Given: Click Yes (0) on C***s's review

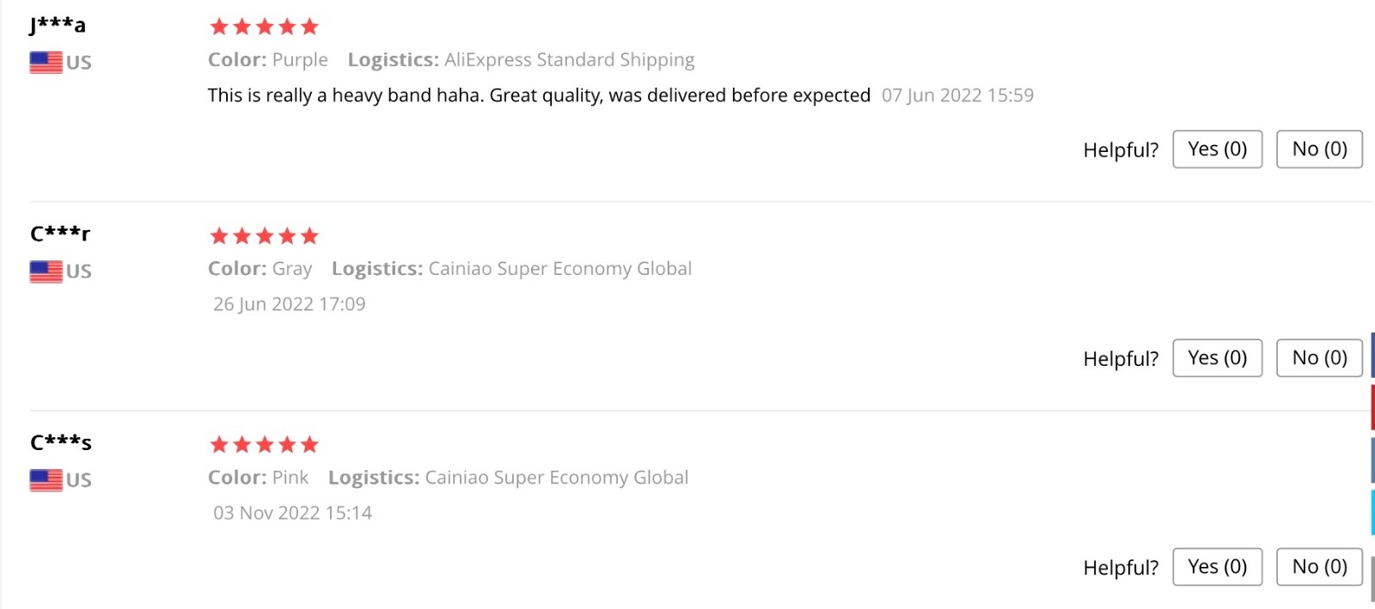Looking at the screenshot, I should click(x=1217, y=567).
